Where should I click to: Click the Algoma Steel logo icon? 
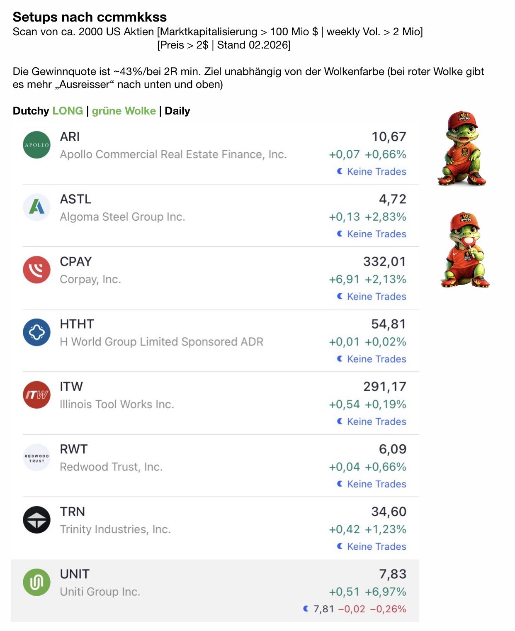pos(36,207)
